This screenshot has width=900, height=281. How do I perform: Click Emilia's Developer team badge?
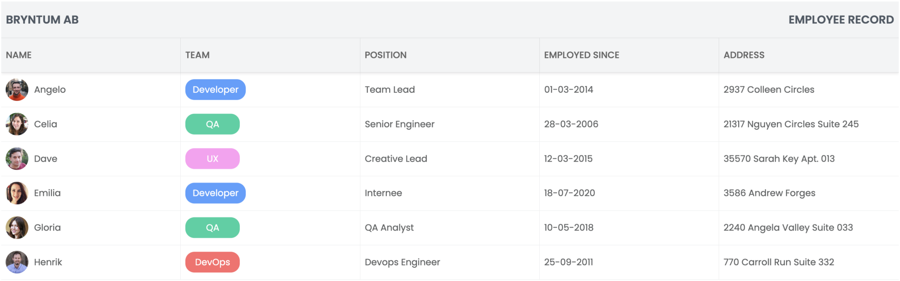click(215, 193)
